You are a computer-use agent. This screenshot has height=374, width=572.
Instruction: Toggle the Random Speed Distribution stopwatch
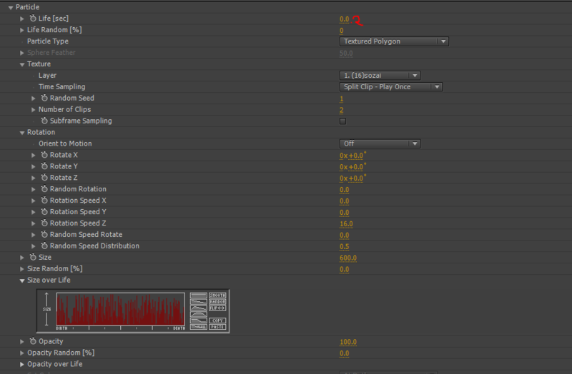click(44, 246)
